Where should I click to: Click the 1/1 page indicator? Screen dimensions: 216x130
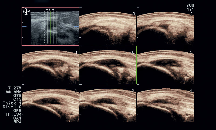tap(190, 9)
